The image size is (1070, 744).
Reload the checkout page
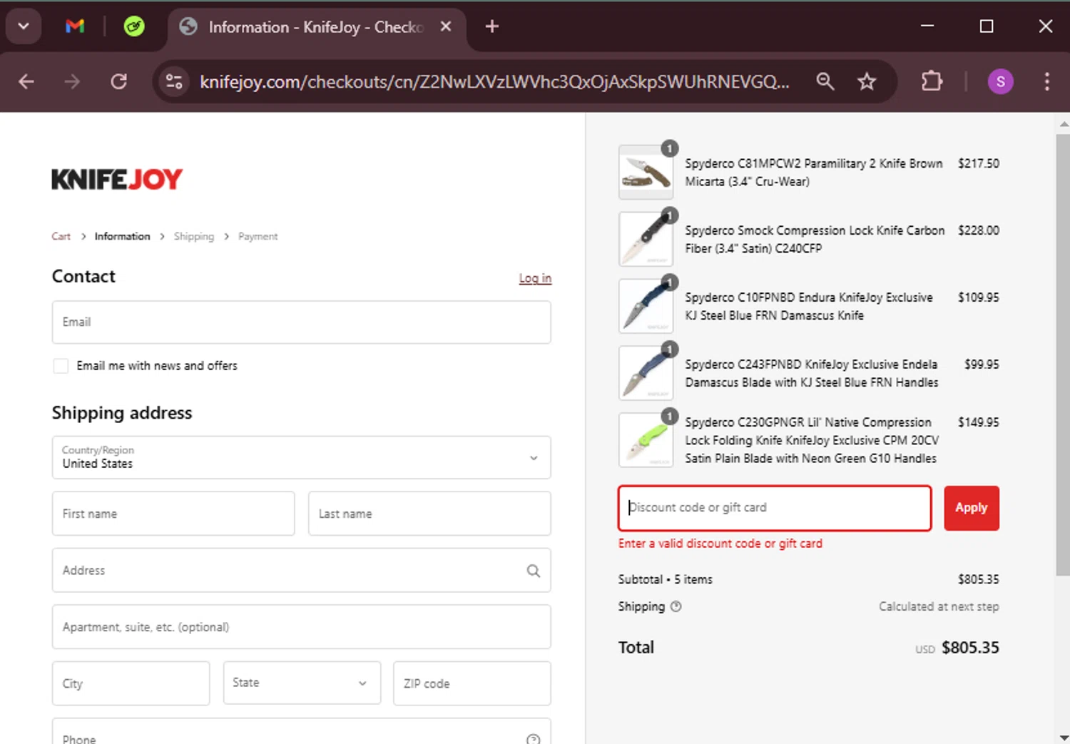point(119,81)
